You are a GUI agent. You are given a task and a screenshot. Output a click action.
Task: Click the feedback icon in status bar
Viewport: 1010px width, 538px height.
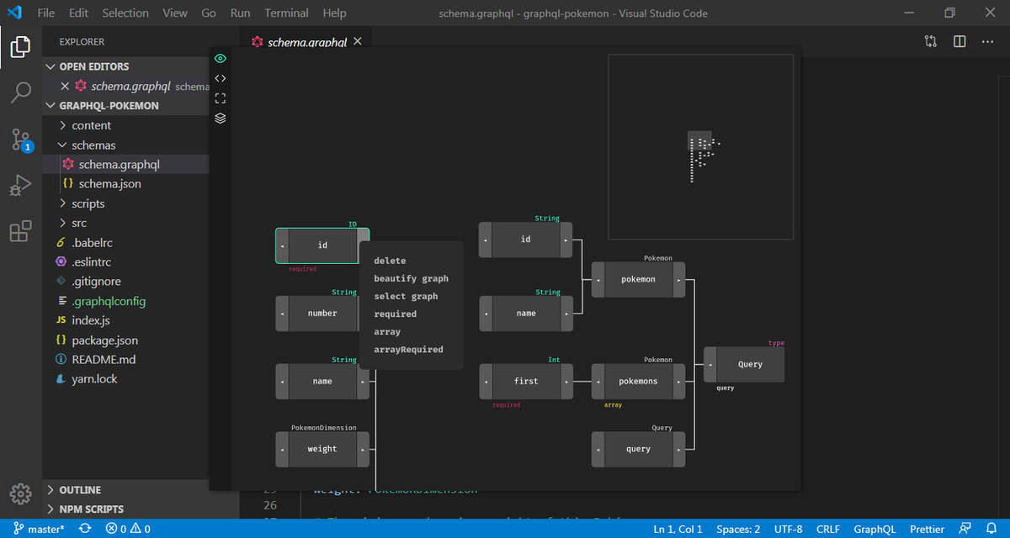965,529
